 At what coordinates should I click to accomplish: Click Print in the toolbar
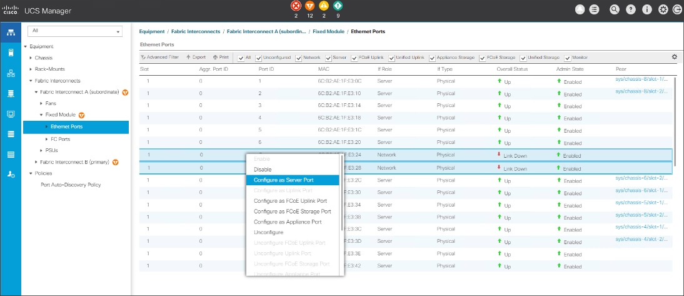(x=221, y=57)
